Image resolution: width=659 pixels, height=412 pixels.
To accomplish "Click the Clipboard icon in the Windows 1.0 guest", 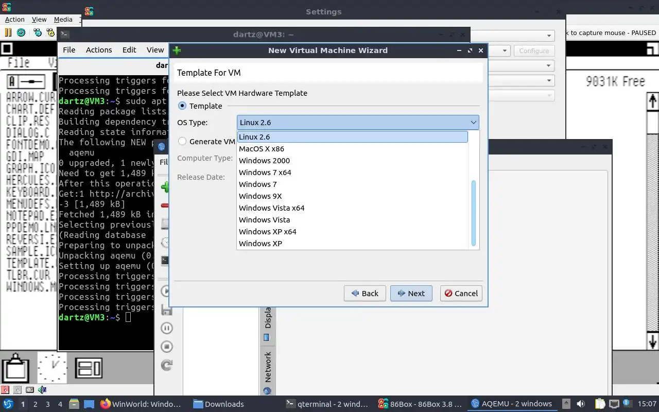I will [x=15, y=368].
